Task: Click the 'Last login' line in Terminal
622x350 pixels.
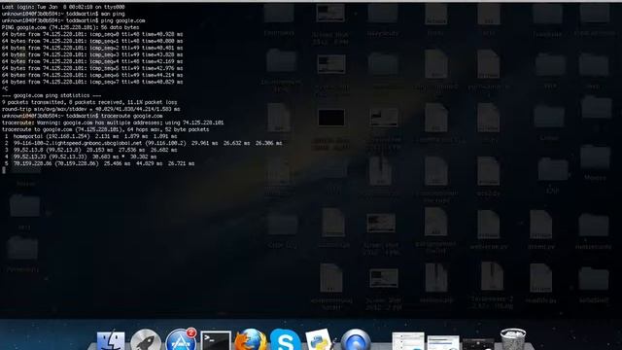Action: (x=63, y=7)
